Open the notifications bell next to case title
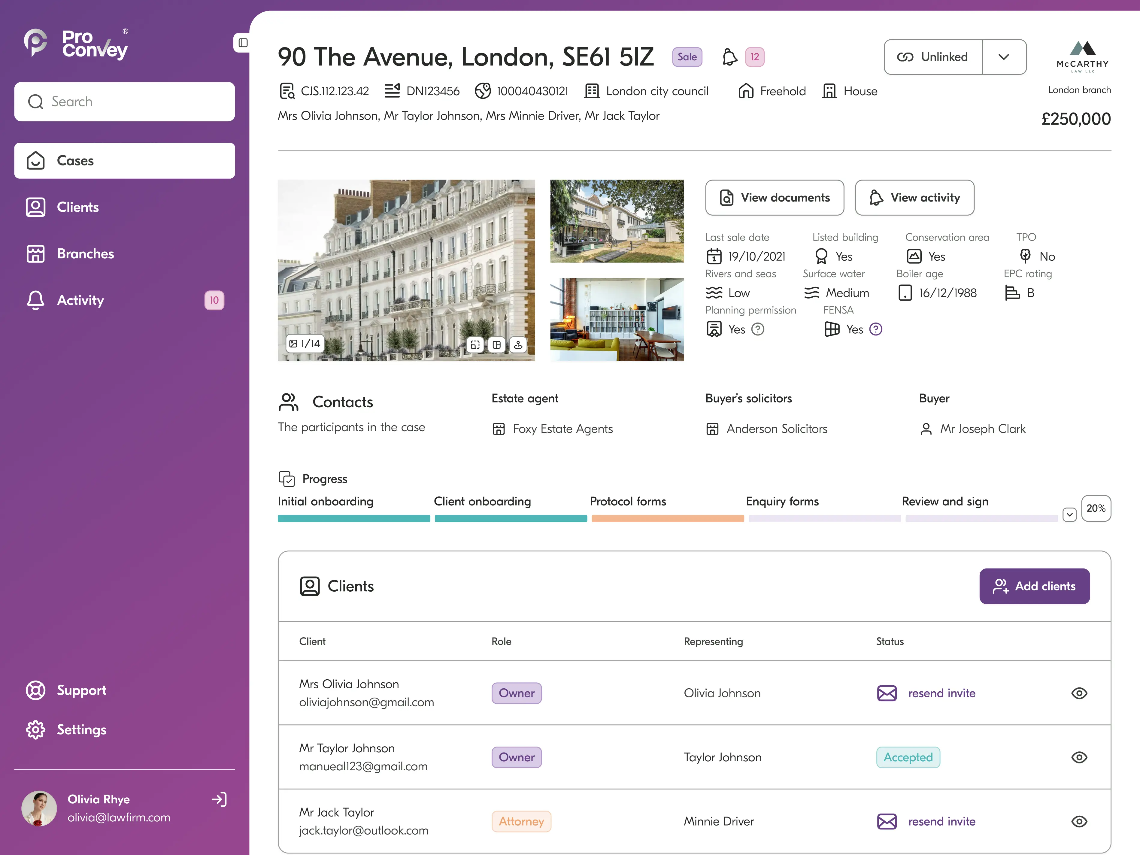The height and width of the screenshot is (855, 1140). pos(729,57)
